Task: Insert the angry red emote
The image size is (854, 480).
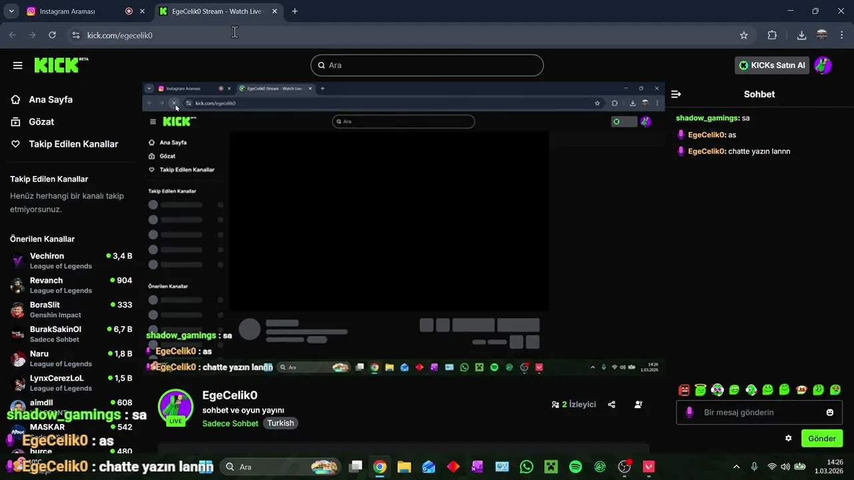Action: point(684,390)
